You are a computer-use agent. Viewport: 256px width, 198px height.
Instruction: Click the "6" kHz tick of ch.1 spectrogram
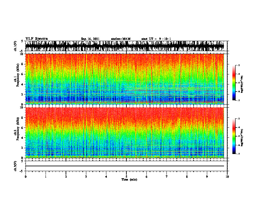(x=23, y=74)
